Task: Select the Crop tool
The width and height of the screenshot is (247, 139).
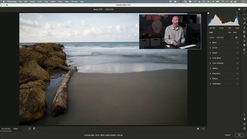Action: pyautogui.click(x=244, y=19)
